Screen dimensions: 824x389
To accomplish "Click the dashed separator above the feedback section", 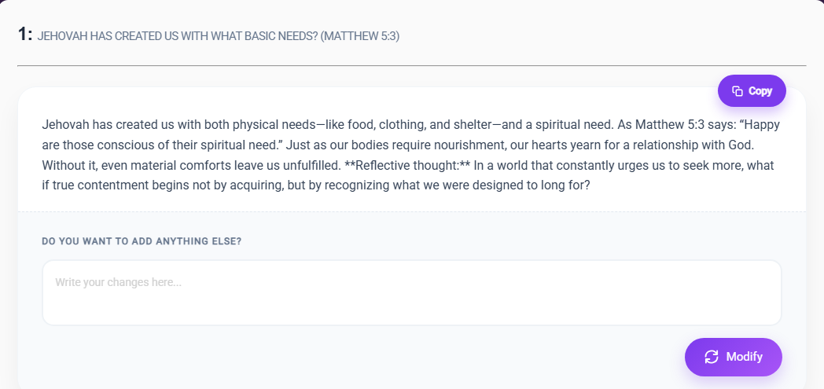I will [x=411, y=211].
